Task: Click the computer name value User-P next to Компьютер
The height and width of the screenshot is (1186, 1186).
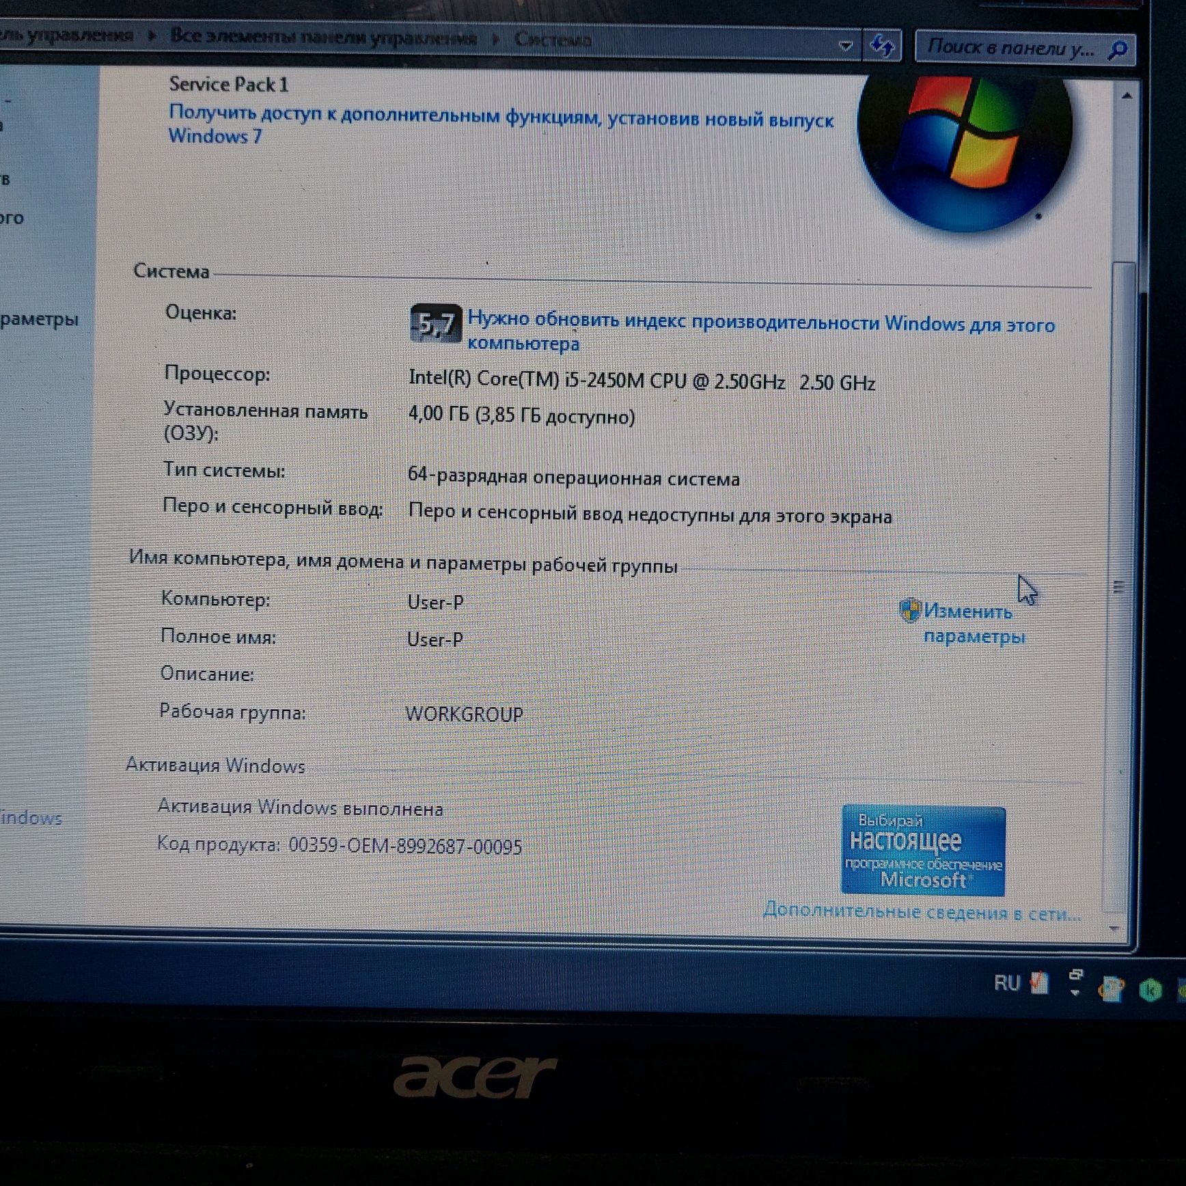Action: point(435,602)
